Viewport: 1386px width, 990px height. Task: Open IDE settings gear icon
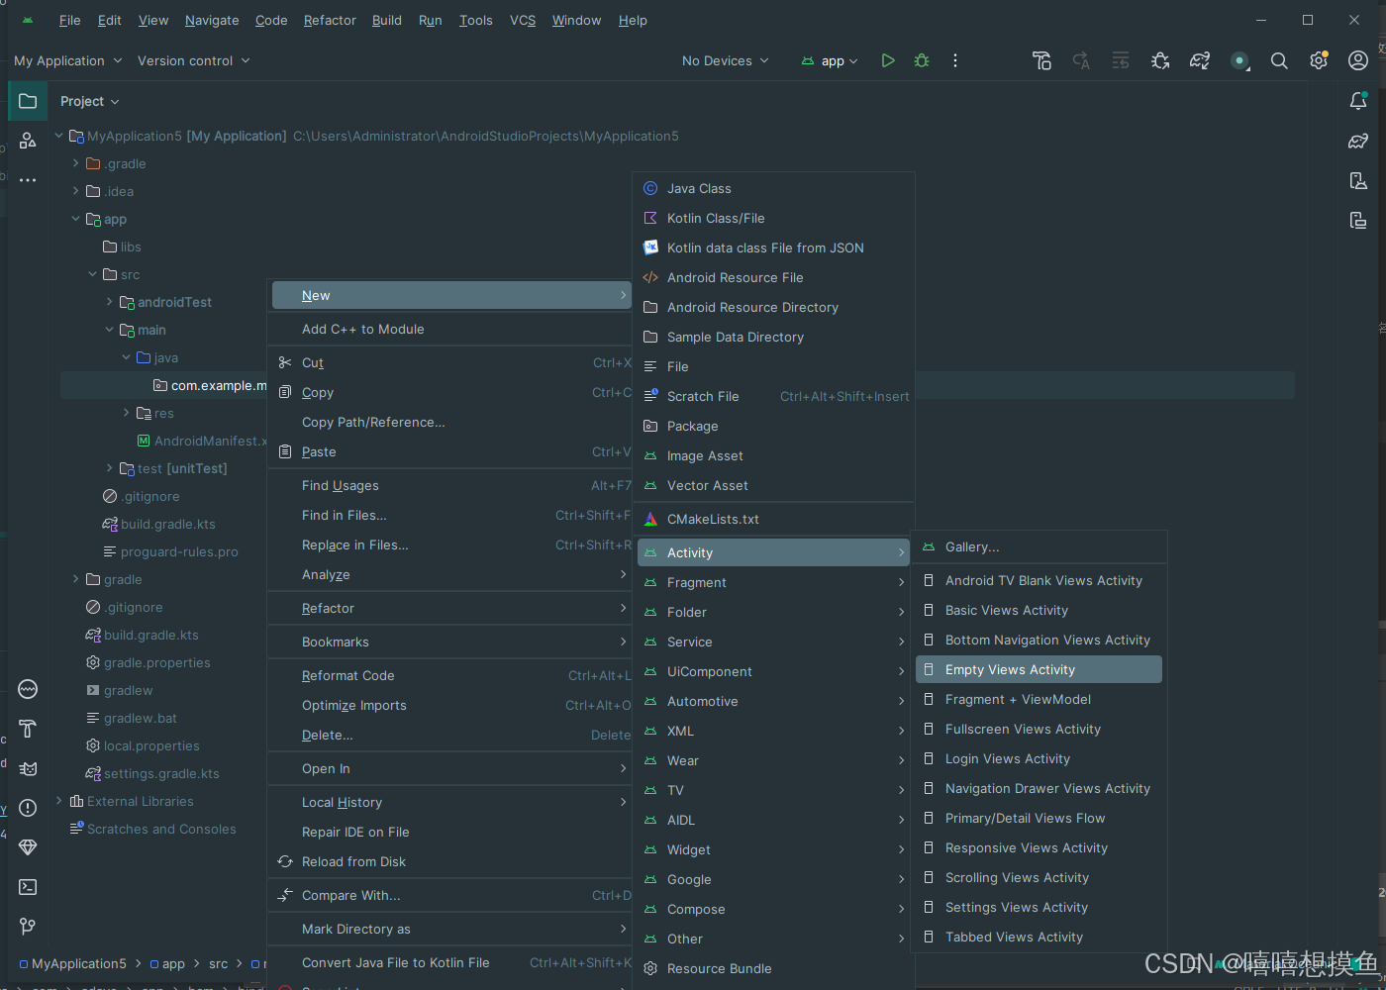click(x=1319, y=60)
